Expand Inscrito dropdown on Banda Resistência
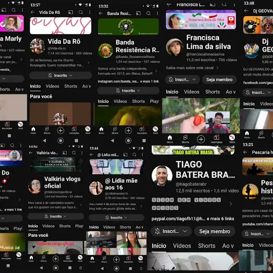The width and height of the screenshot is (273, 273). point(138,91)
